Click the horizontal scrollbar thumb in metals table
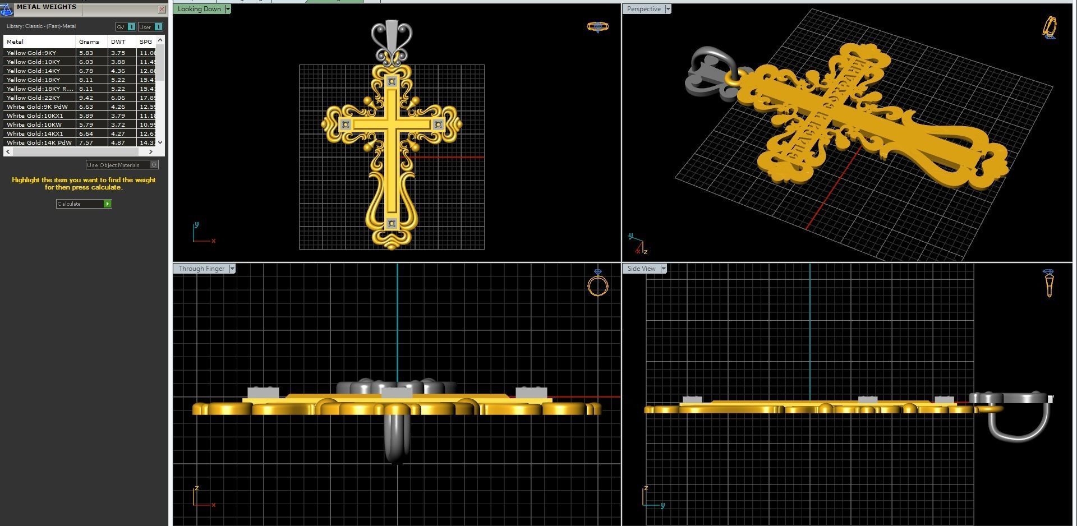Viewport: 1077px width, 526px height. point(75,151)
